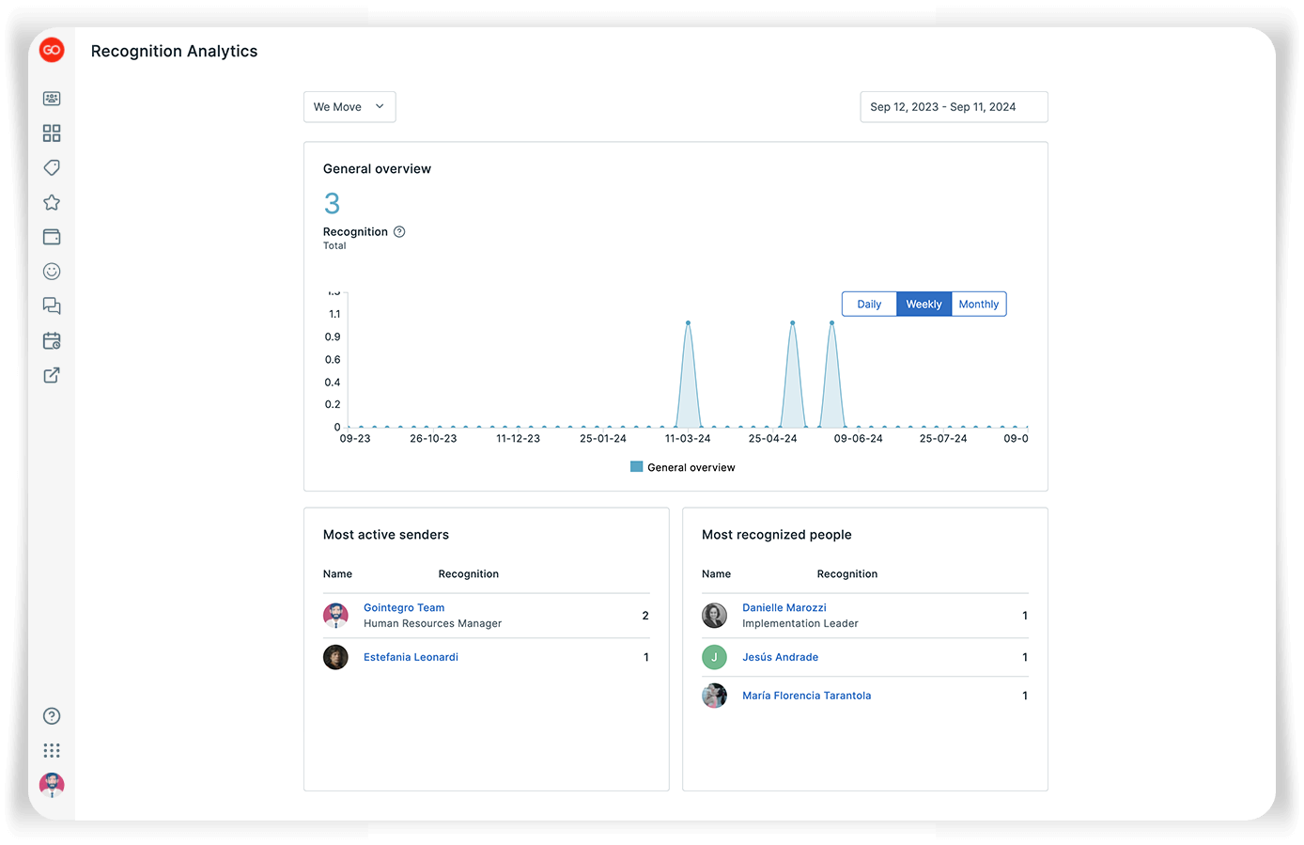Open the help question mark icon in sidebar
The image size is (1304, 845).
coord(52,716)
